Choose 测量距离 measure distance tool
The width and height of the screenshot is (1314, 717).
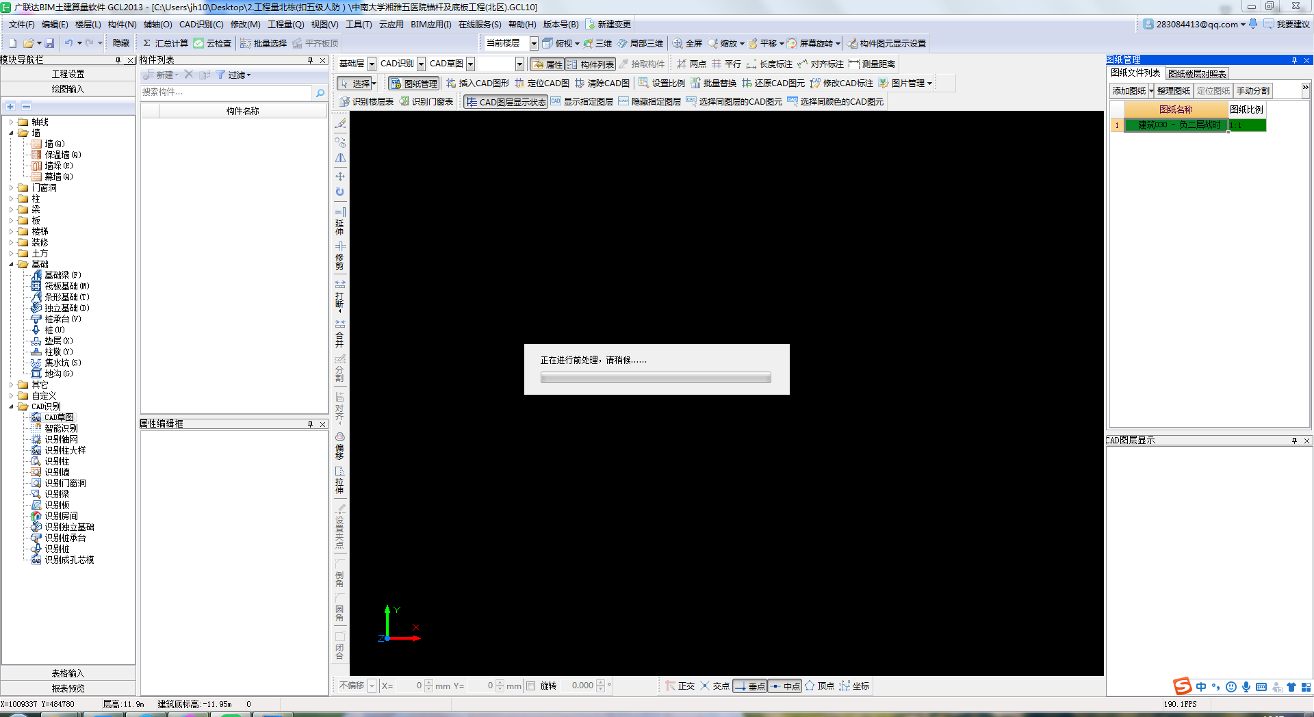pyautogui.click(x=872, y=64)
